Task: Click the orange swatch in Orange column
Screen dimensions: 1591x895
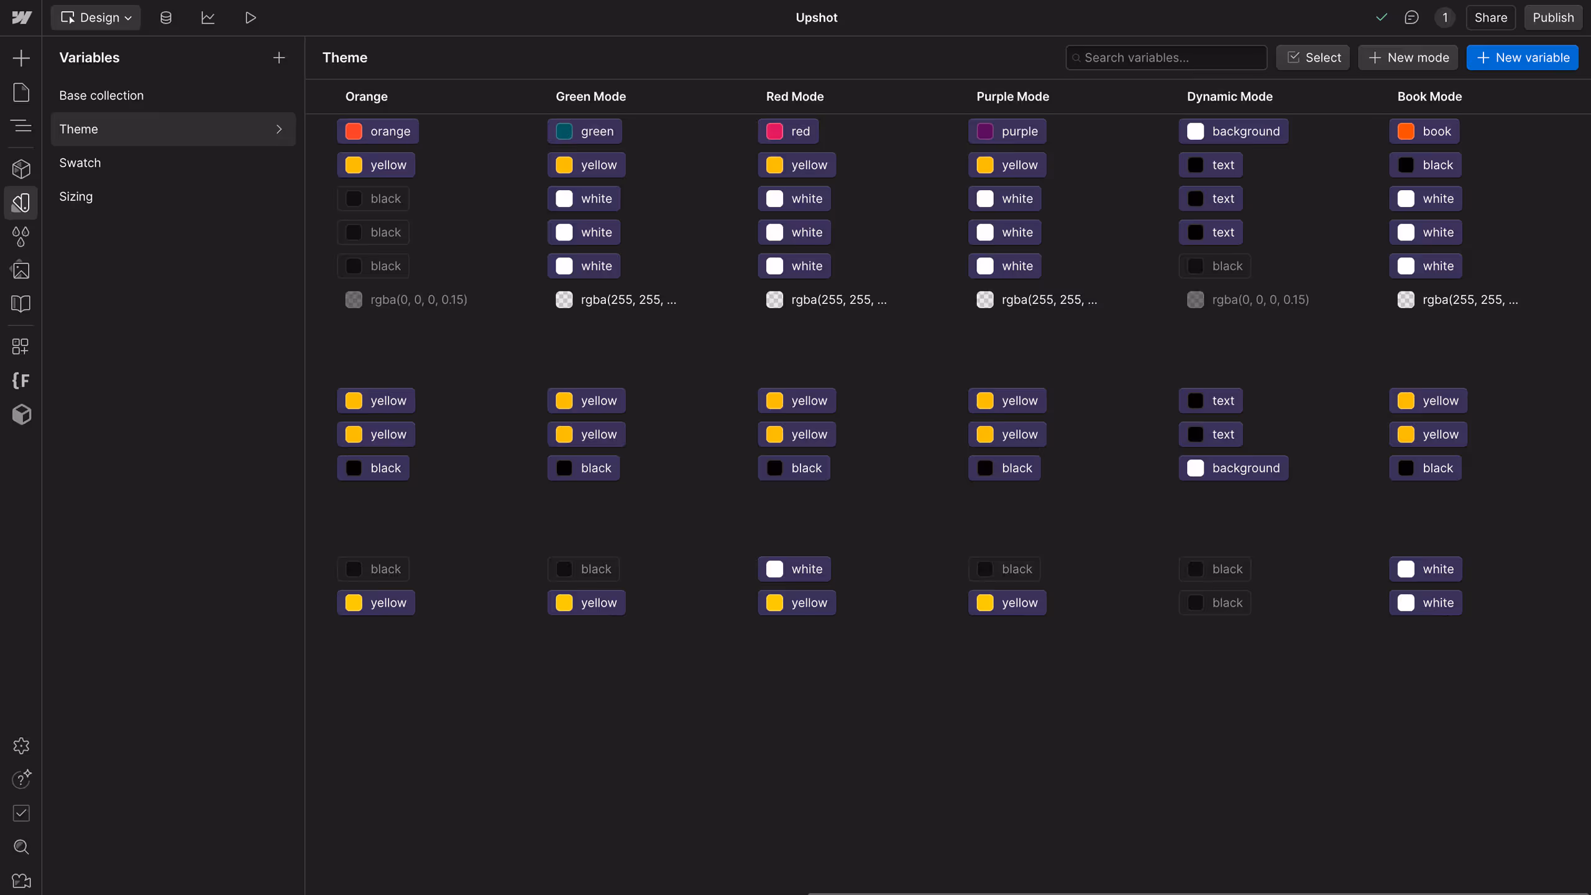Action: tap(354, 131)
